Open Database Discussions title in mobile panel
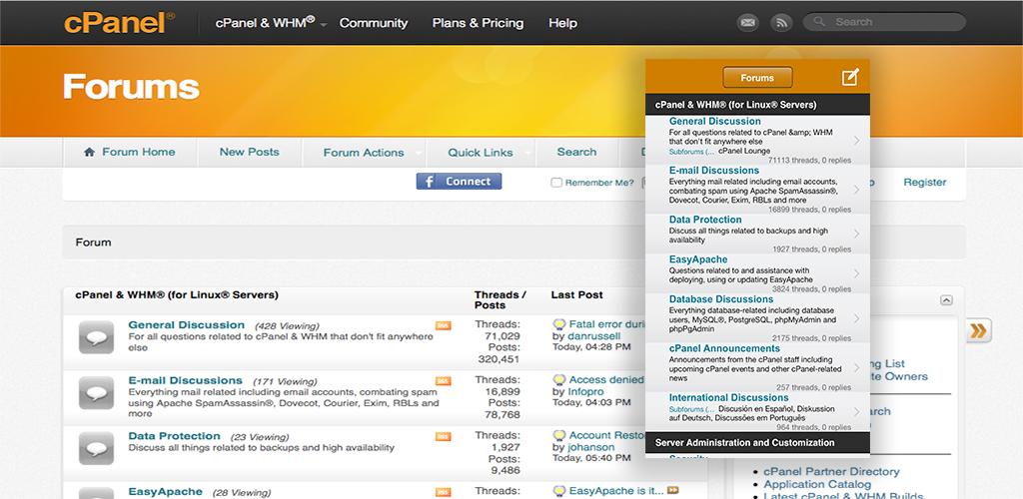 (721, 299)
